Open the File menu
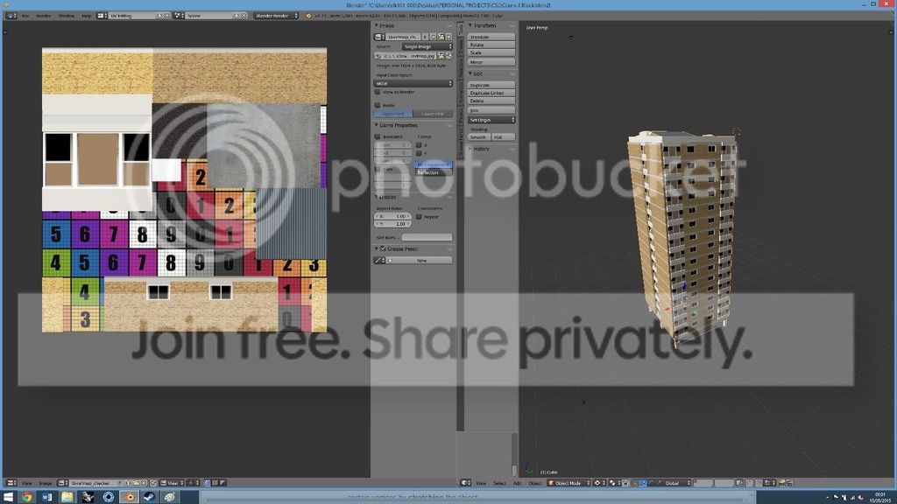 (x=25, y=16)
